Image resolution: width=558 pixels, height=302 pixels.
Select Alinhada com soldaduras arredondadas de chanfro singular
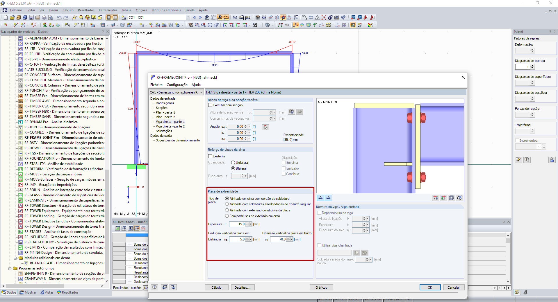(227, 204)
